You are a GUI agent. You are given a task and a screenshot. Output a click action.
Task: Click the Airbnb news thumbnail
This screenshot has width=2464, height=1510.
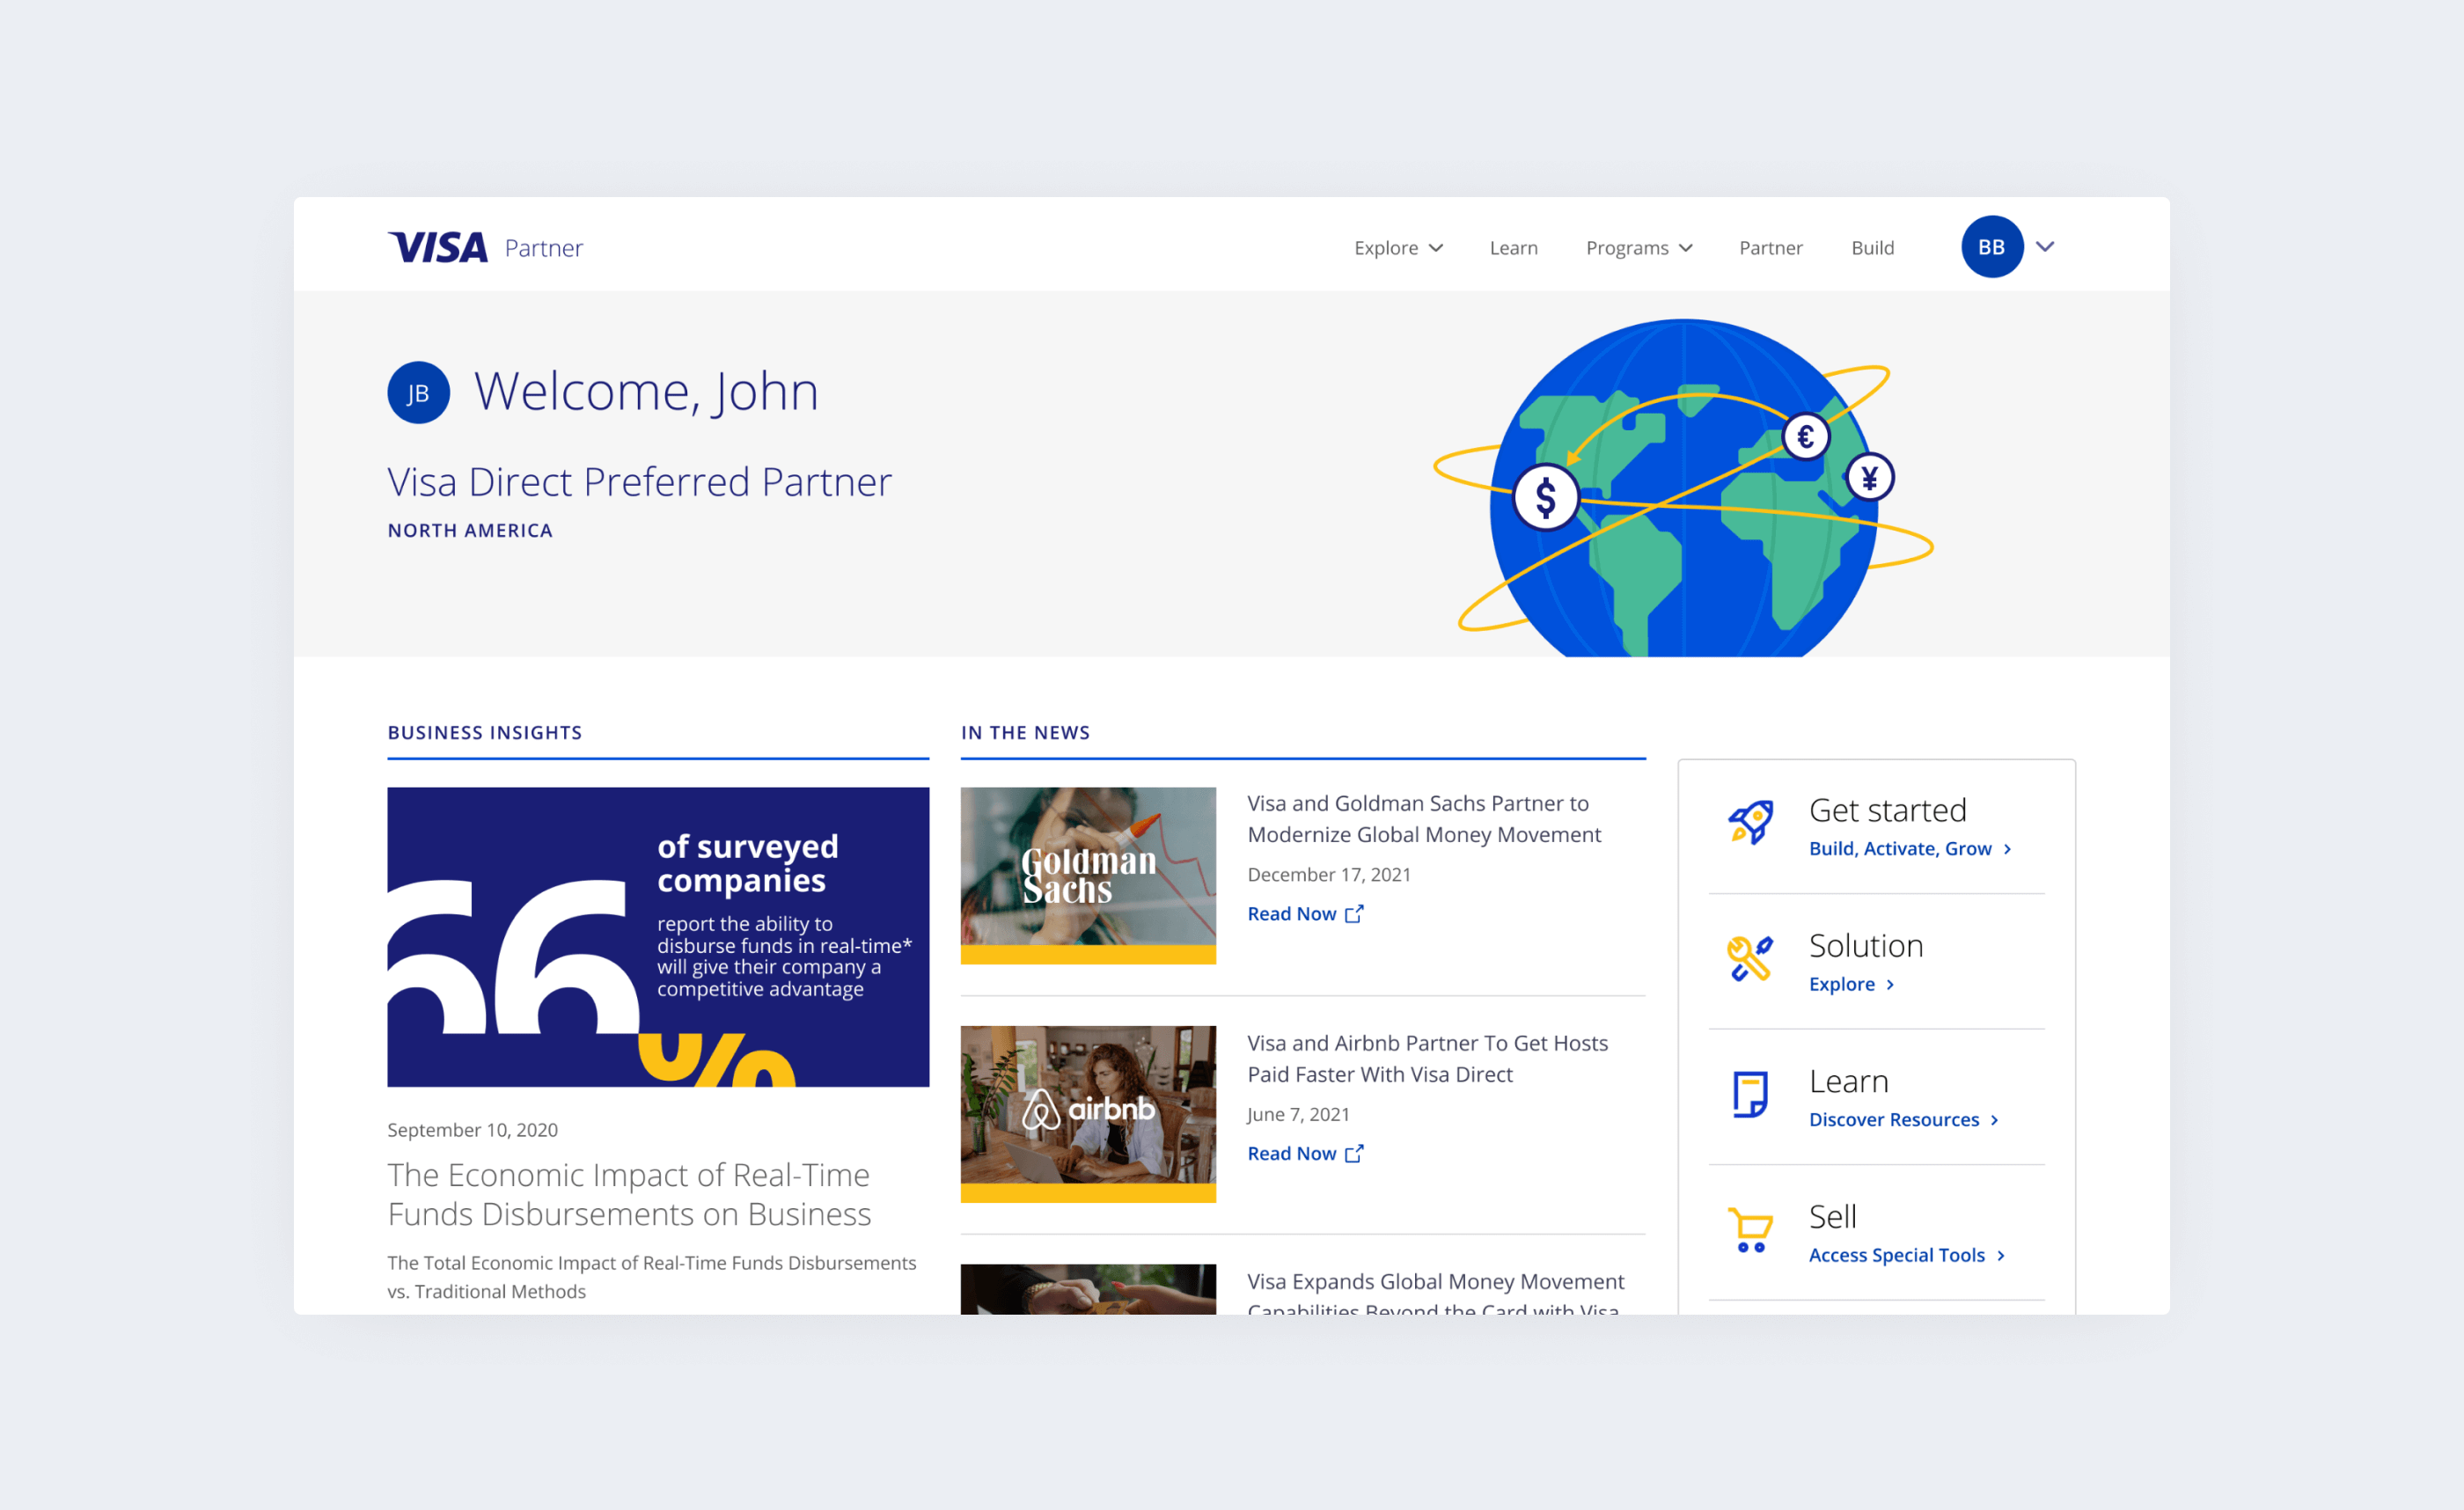click(1088, 1113)
